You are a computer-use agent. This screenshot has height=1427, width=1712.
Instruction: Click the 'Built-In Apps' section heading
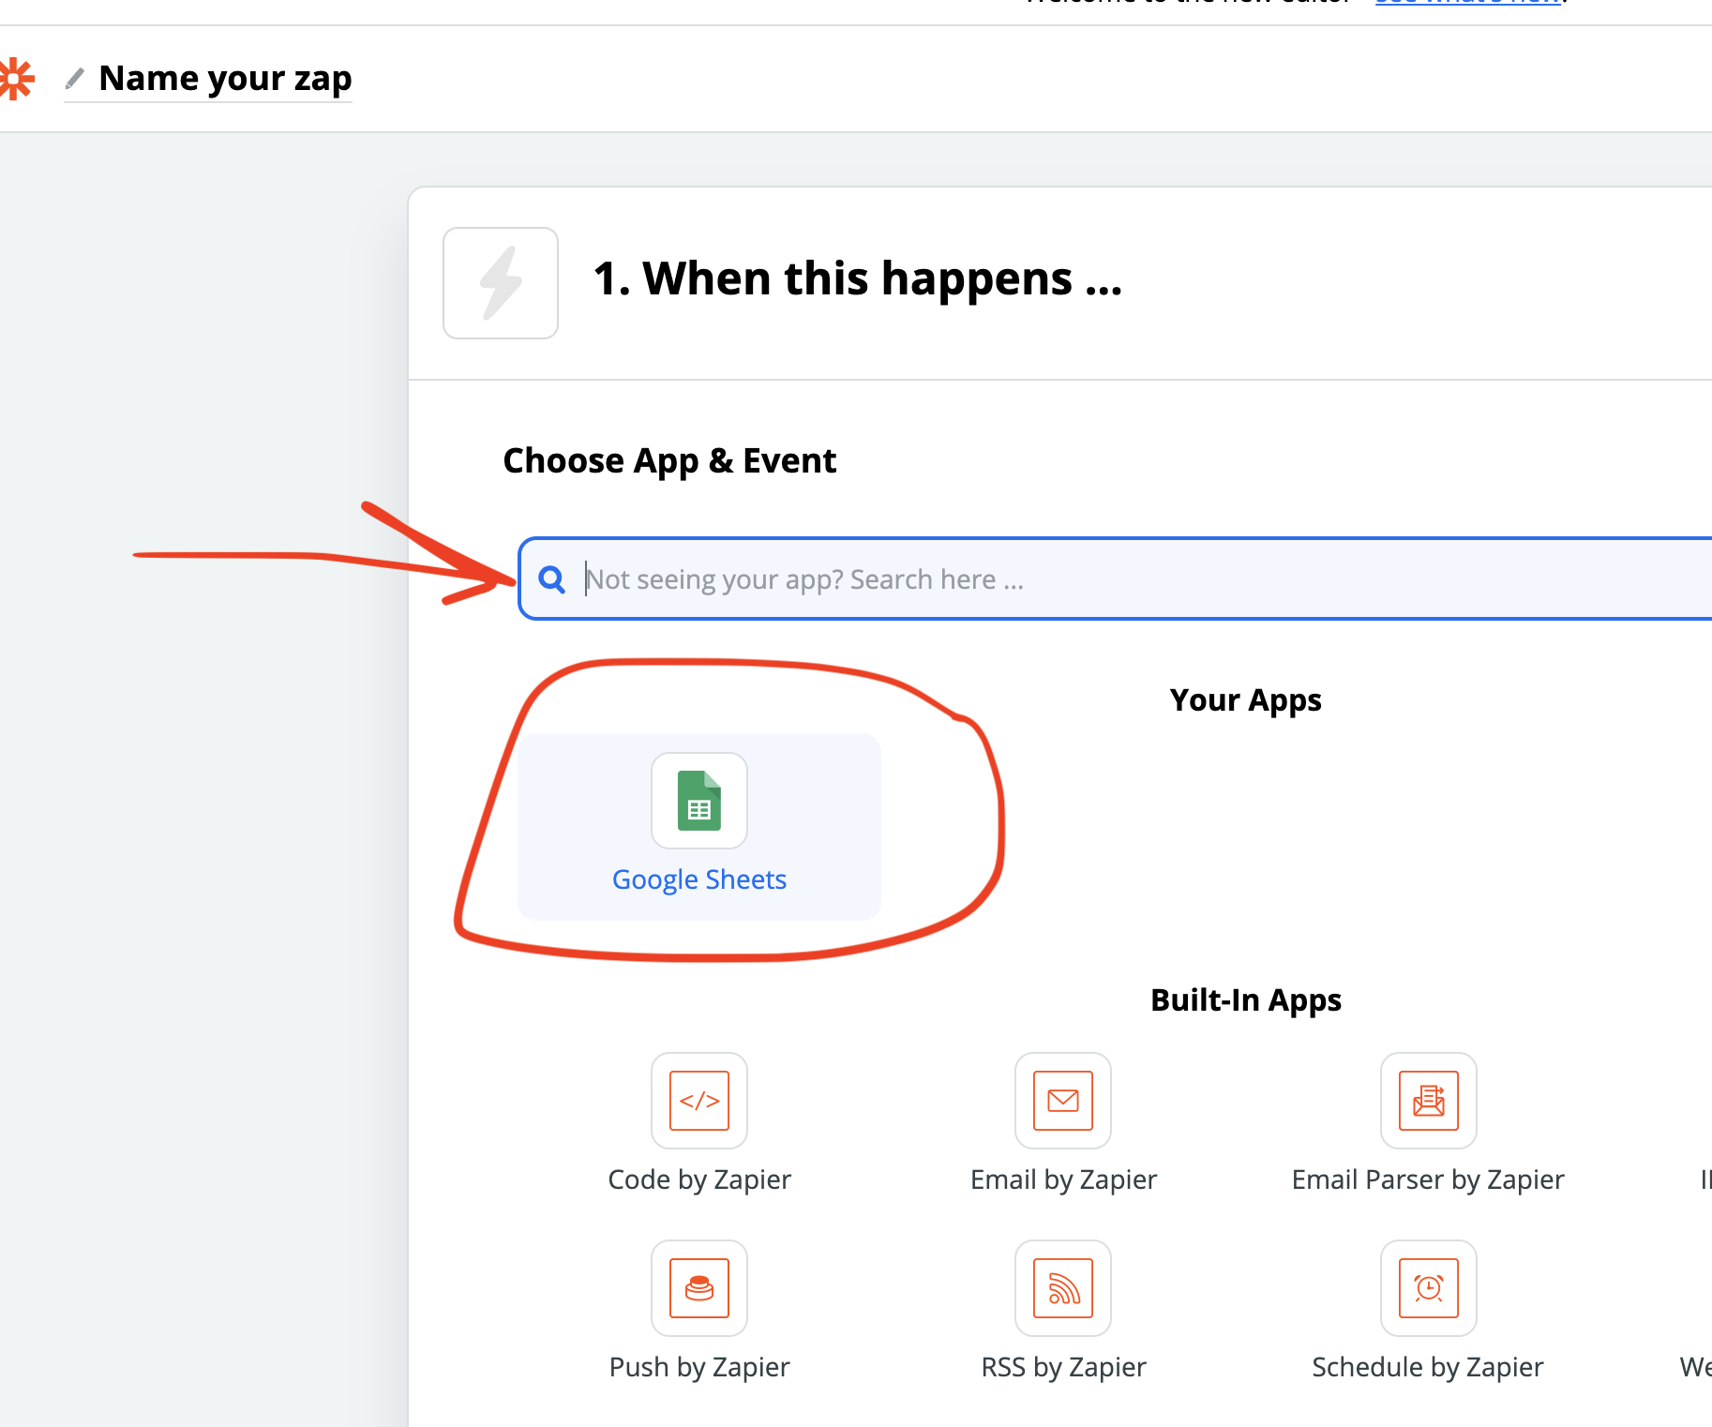coord(1246,1000)
